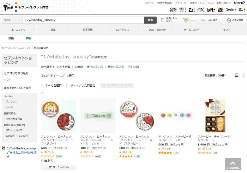Click the dark search button
This screenshot has width=247, height=173.
pyautogui.click(x=150, y=20)
